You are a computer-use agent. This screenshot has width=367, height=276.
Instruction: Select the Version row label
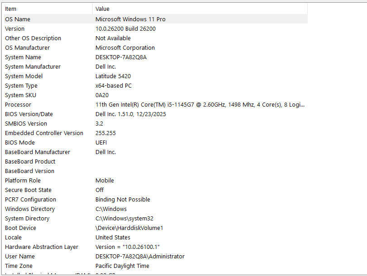coord(15,29)
